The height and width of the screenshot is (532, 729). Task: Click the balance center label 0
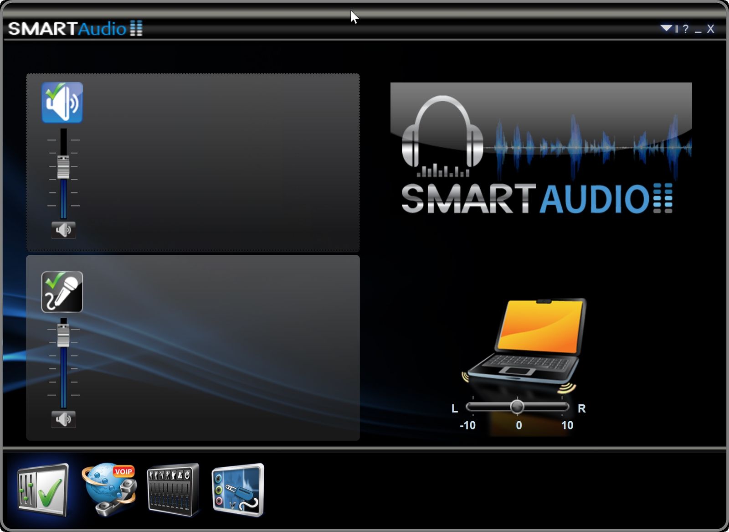point(519,425)
